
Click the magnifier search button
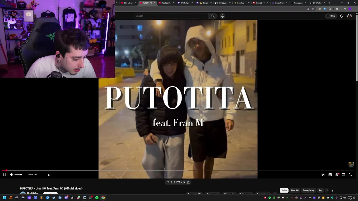(213, 16)
